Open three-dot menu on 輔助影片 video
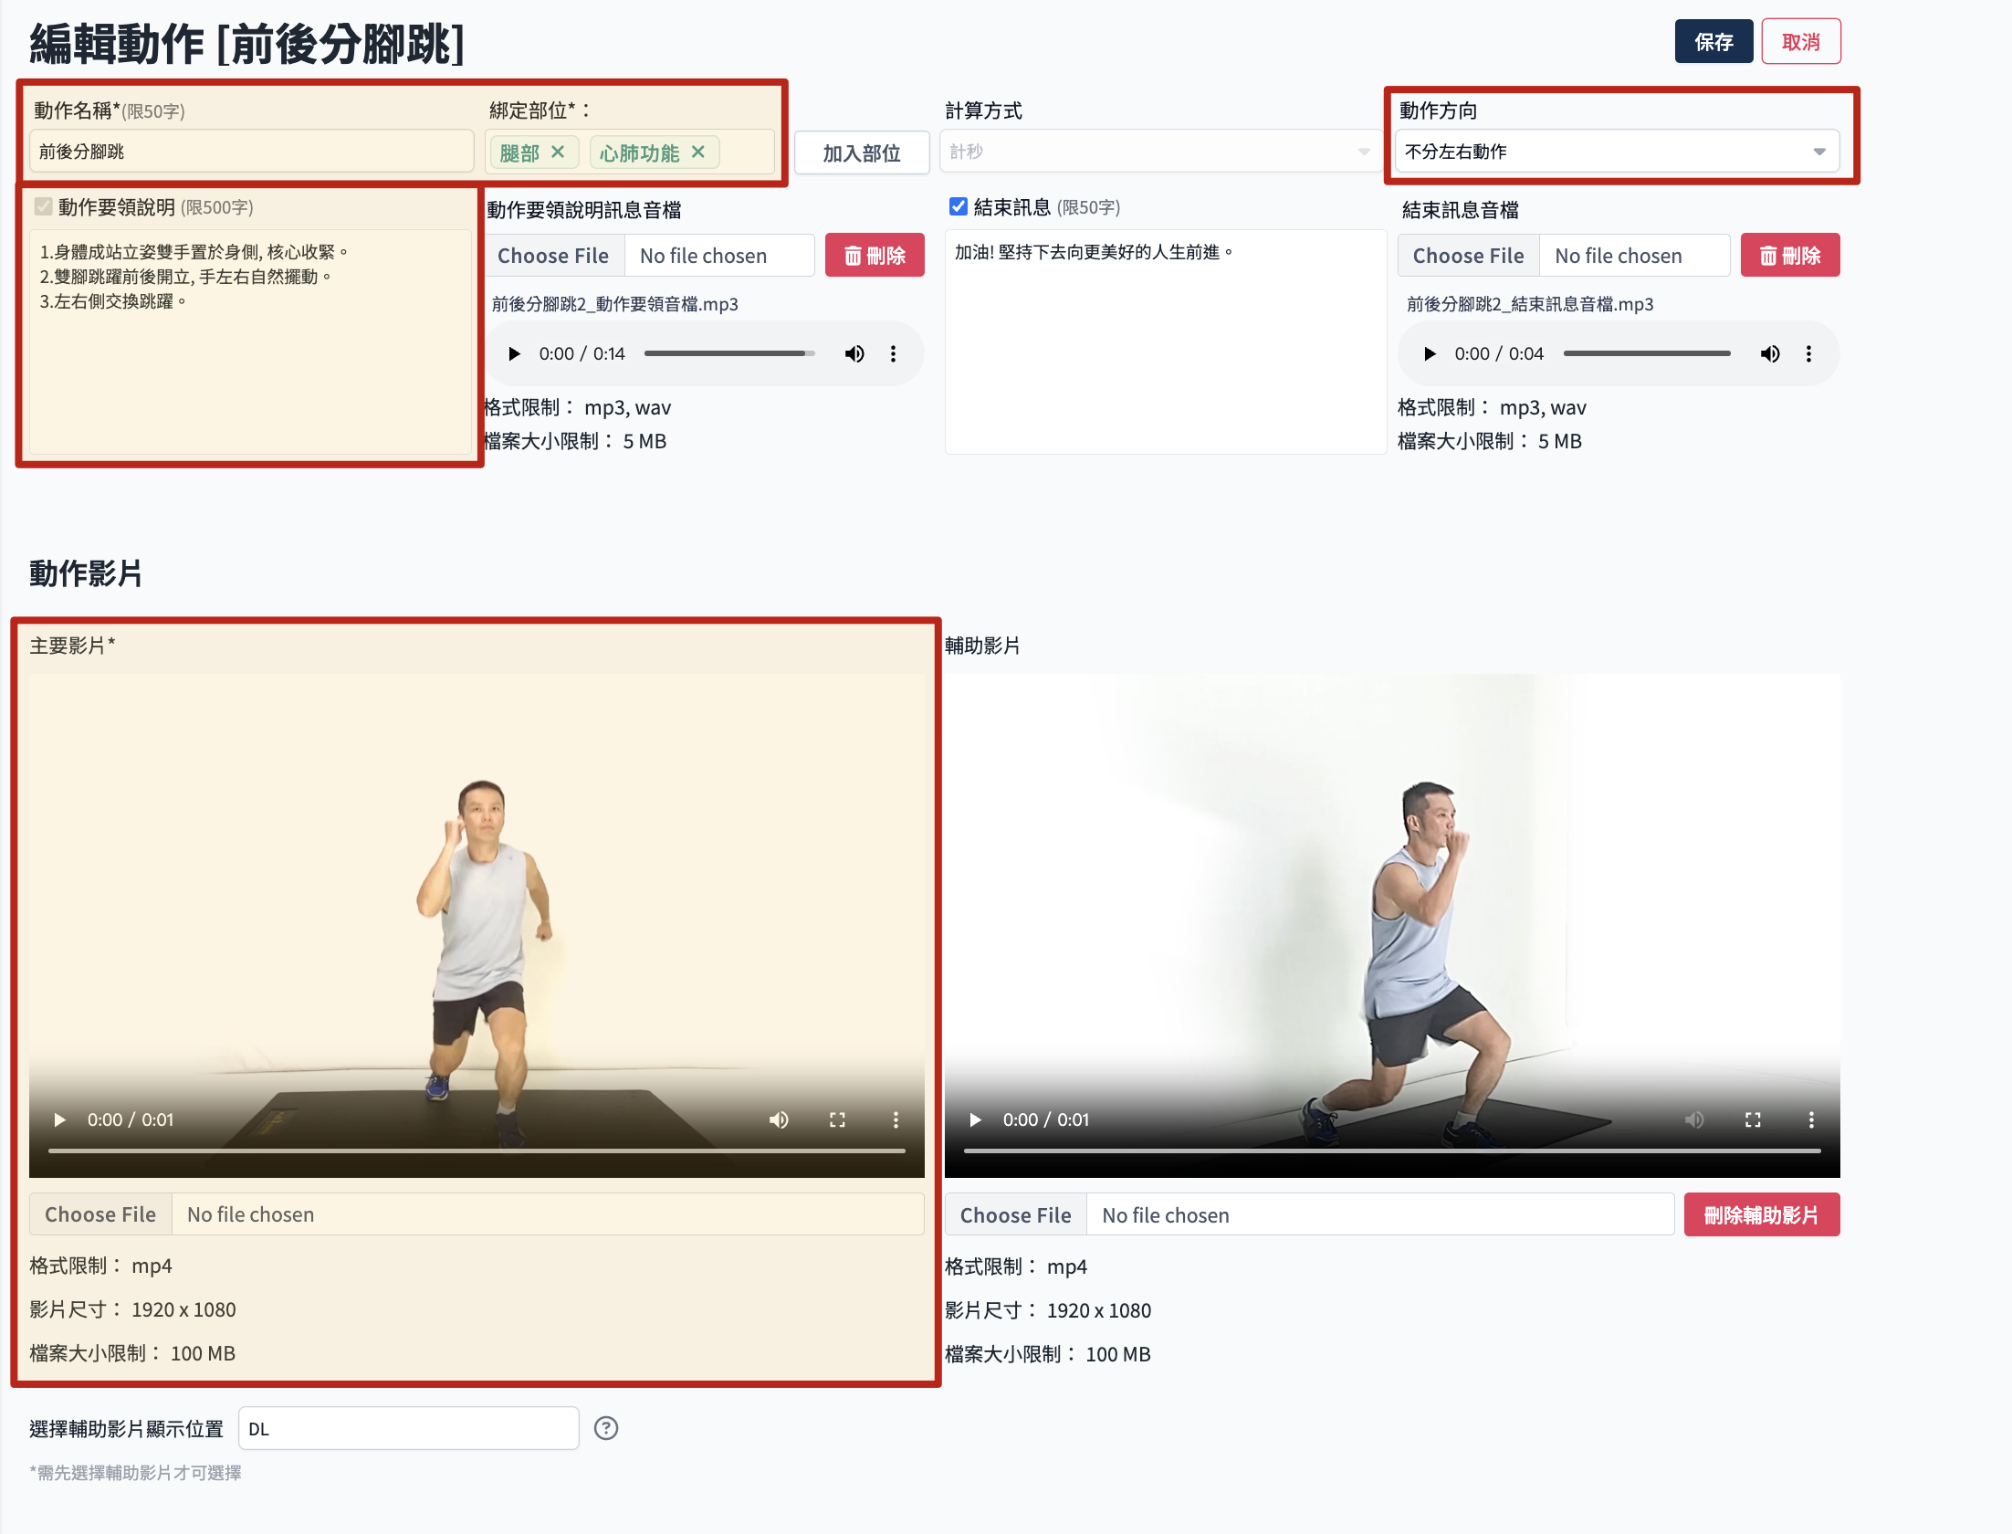 tap(1811, 1119)
